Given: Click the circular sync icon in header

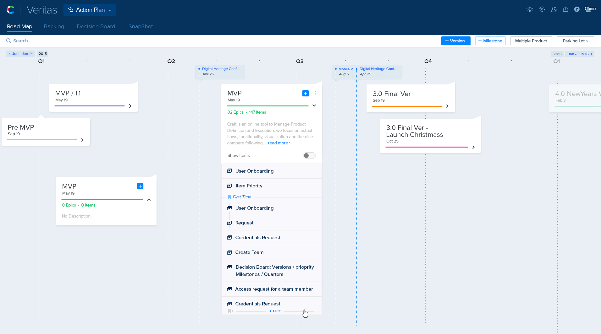Looking at the screenshot, I should [x=542, y=9].
